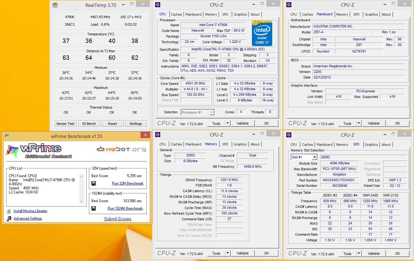Click the CPU-Z icon in the SPD window title bar
This screenshot has width=414, height=261.
(x=289, y=135)
